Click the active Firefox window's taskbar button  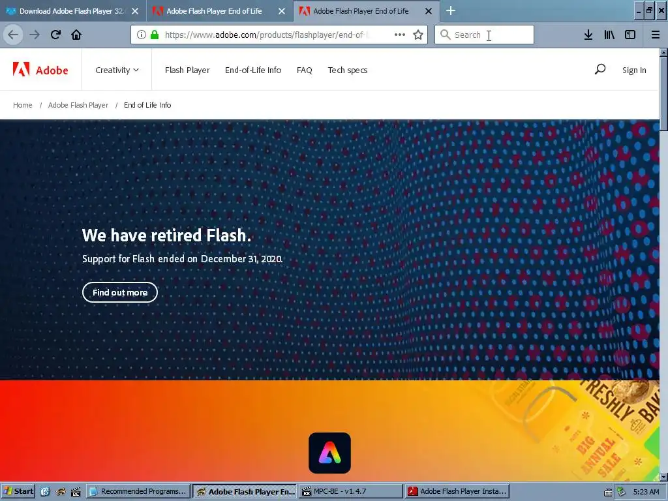[245, 492]
